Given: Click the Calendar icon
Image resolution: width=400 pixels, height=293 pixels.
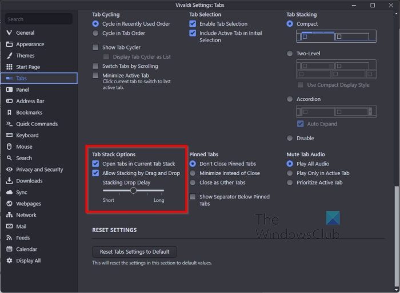Looking at the screenshot, I should coord(9,249).
